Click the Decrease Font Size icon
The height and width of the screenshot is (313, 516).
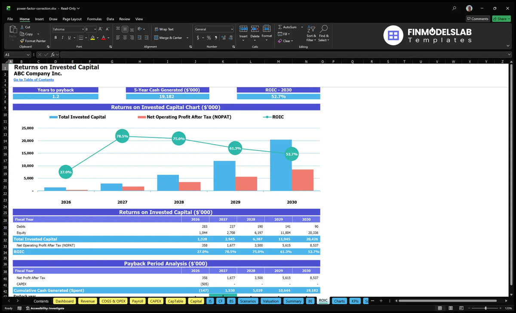click(107, 29)
